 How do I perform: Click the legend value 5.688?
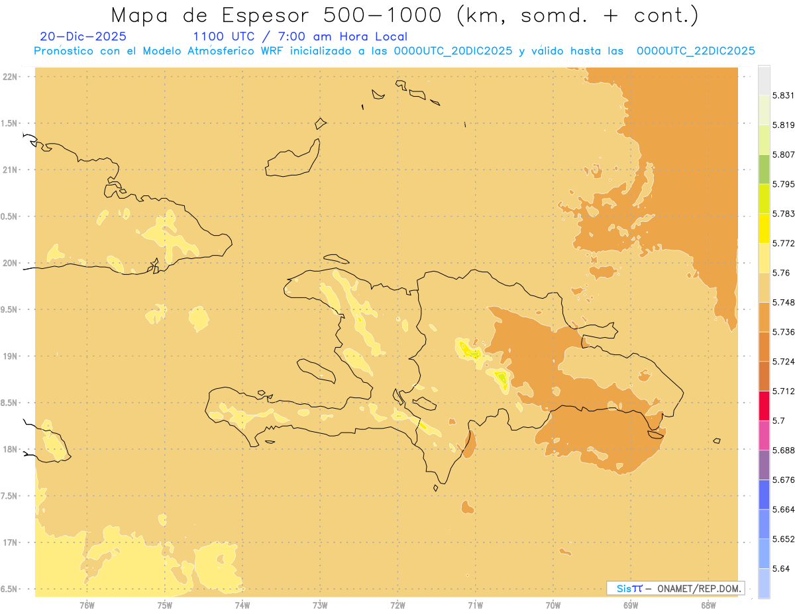(x=783, y=450)
